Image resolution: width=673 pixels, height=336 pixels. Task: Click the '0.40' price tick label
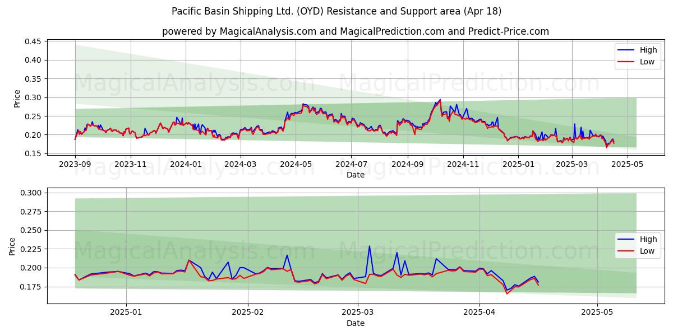click(33, 60)
